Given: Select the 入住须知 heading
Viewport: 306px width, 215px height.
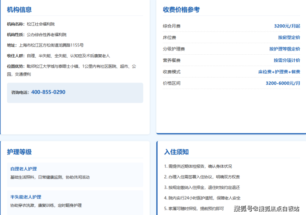Looking at the screenshot, I should pos(177,152).
